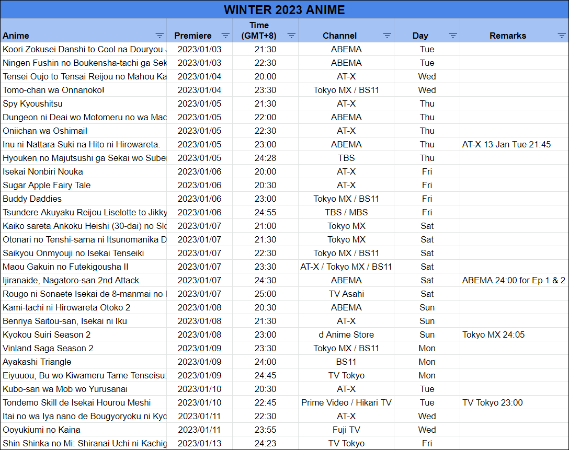Select the WINTER 2023 ANIME title cell
Viewport: 569px width, 450px height.
point(284,9)
